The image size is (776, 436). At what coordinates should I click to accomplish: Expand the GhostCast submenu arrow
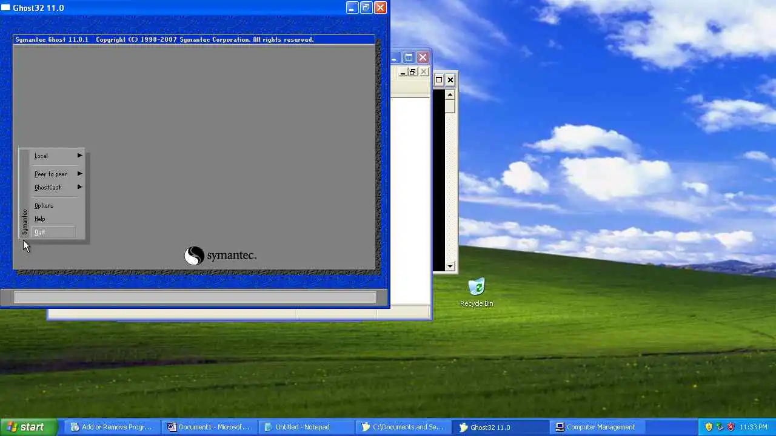coord(79,187)
